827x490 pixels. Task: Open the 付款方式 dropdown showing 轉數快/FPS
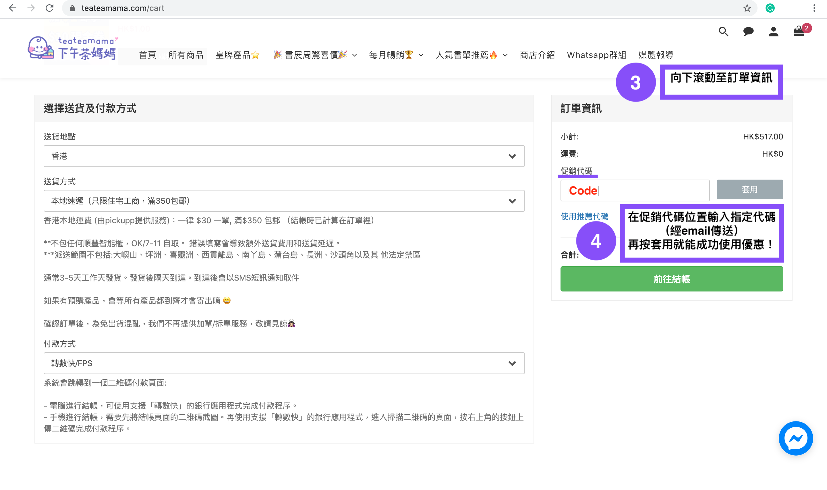coord(284,363)
